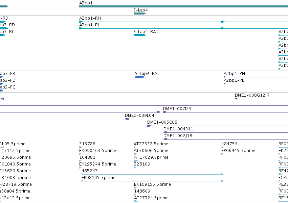
Task: Select EST T20695.5prime label
Action: tap(15, 157)
